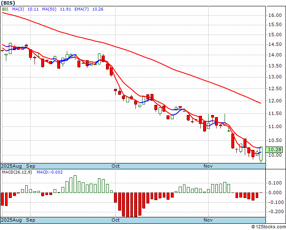Click Nov on MACD date axis
The width and height of the screenshot is (286, 230).
[x=208, y=220]
